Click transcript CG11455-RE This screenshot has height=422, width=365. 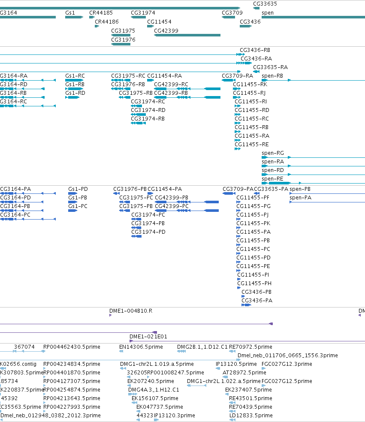[252, 145]
